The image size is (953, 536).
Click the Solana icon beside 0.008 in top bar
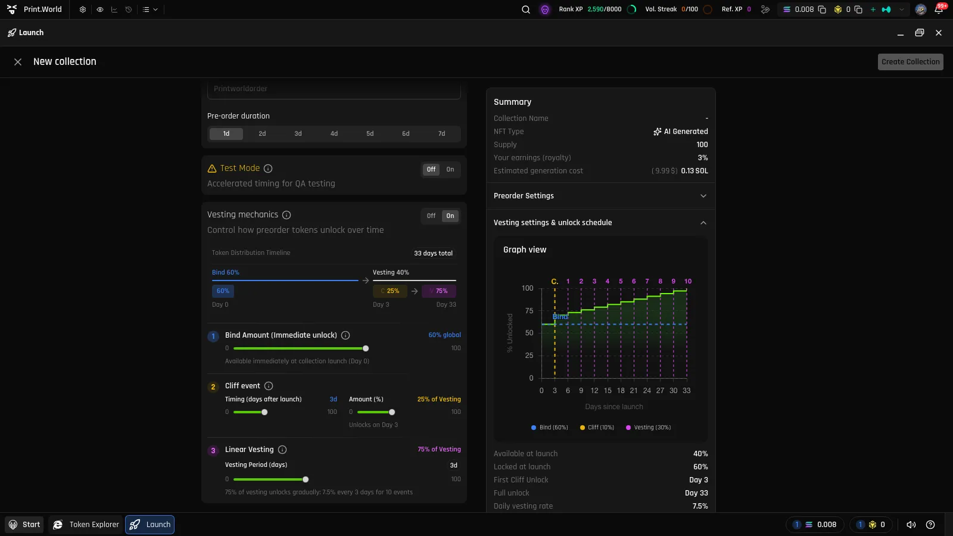(x=787, y=10)
